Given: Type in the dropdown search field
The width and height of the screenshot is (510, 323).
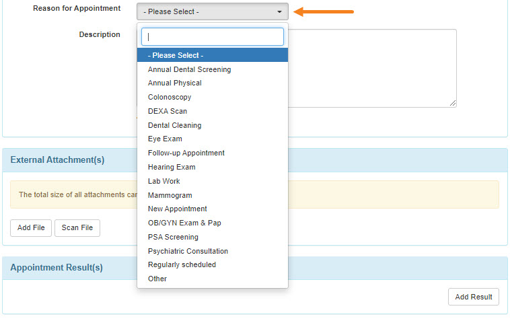Looking at the screenshot, I should (x=212, y=37).
